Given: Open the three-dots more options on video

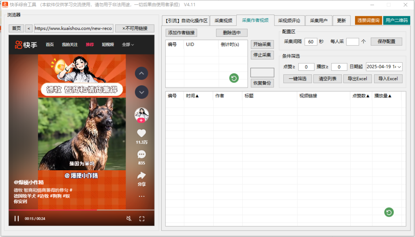Looking at the screenshot, I should point(141,197).
